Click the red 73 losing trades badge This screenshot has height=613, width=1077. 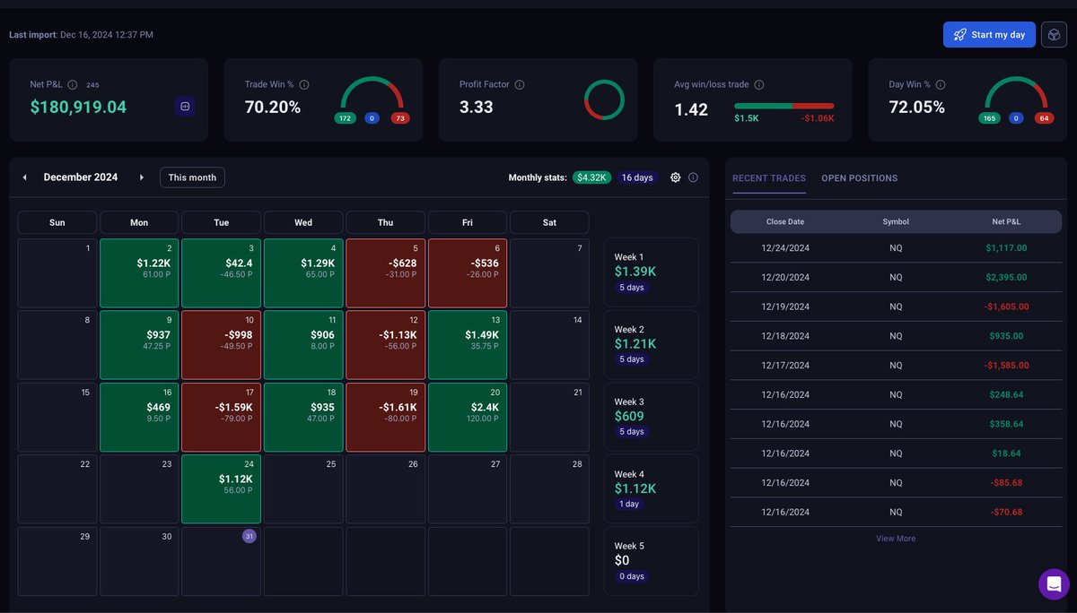point(400,118)
